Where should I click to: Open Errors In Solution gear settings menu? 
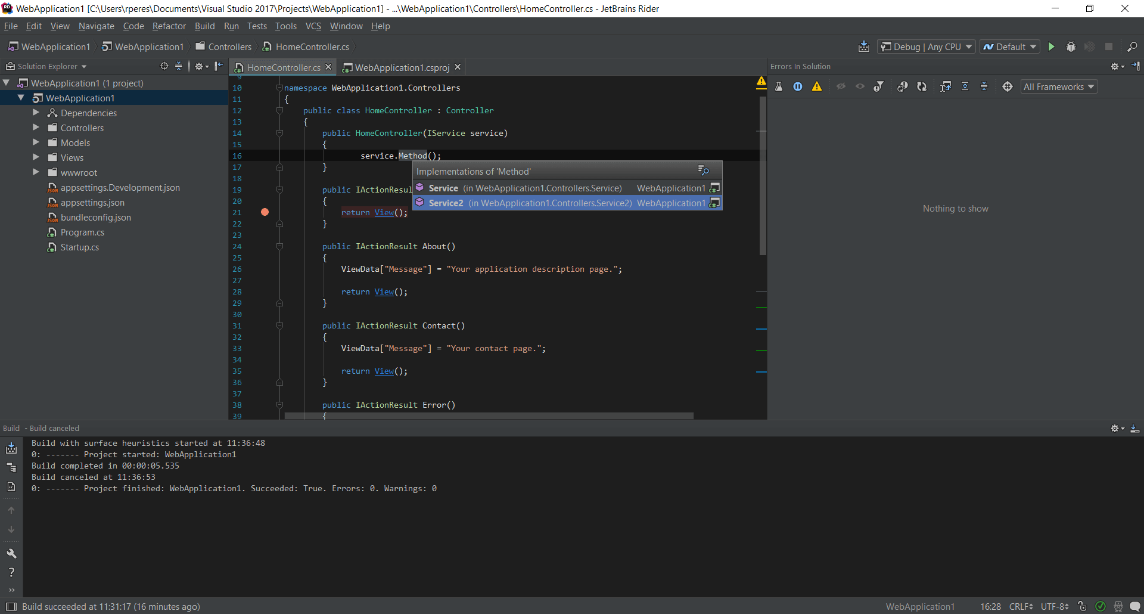[1117, 66]
